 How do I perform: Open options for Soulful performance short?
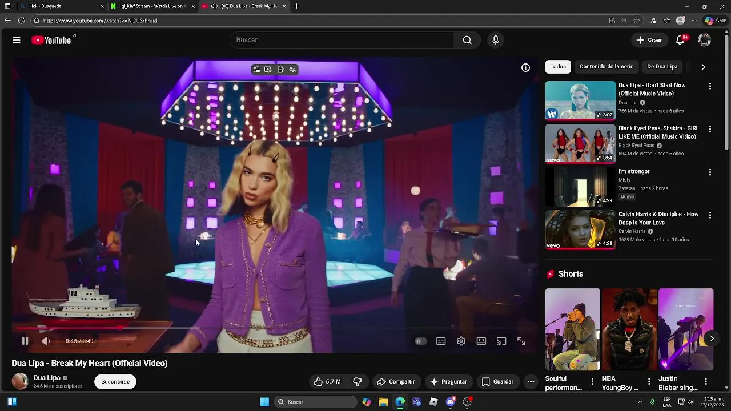592,381
